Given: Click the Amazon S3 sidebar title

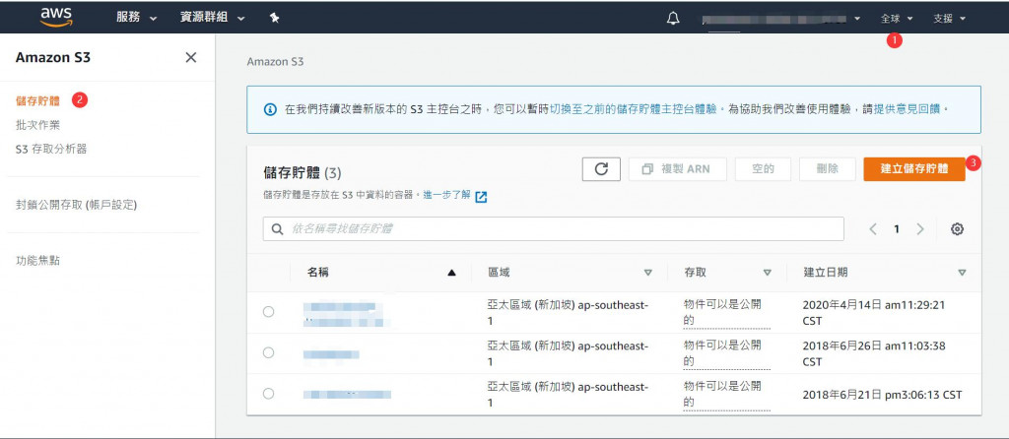Looking at the screenshot, I should pos(53,57).
